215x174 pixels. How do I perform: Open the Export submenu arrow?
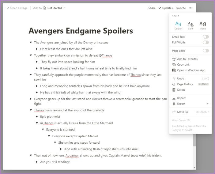click(x=207, y=104)
